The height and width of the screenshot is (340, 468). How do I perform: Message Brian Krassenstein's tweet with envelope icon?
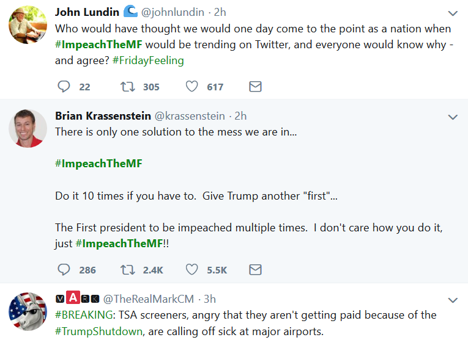coord(256,269)
